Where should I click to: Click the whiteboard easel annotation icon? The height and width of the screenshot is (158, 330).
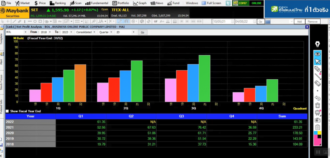click(x=317, y=113)
